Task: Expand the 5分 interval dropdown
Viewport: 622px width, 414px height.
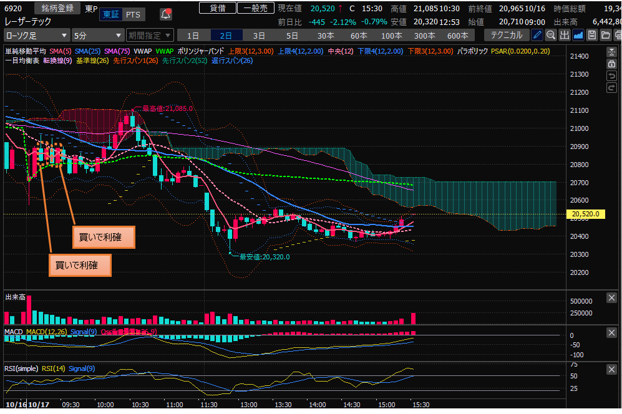Action: 97,36
